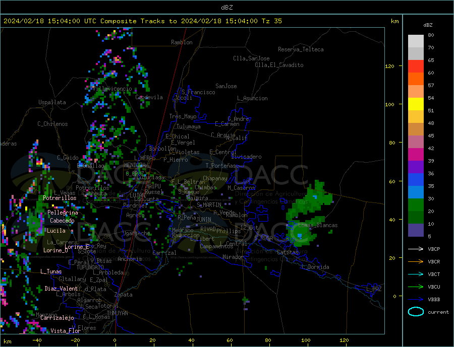
Task: Click the Lucila label
Action: click(x=56, y=231)
